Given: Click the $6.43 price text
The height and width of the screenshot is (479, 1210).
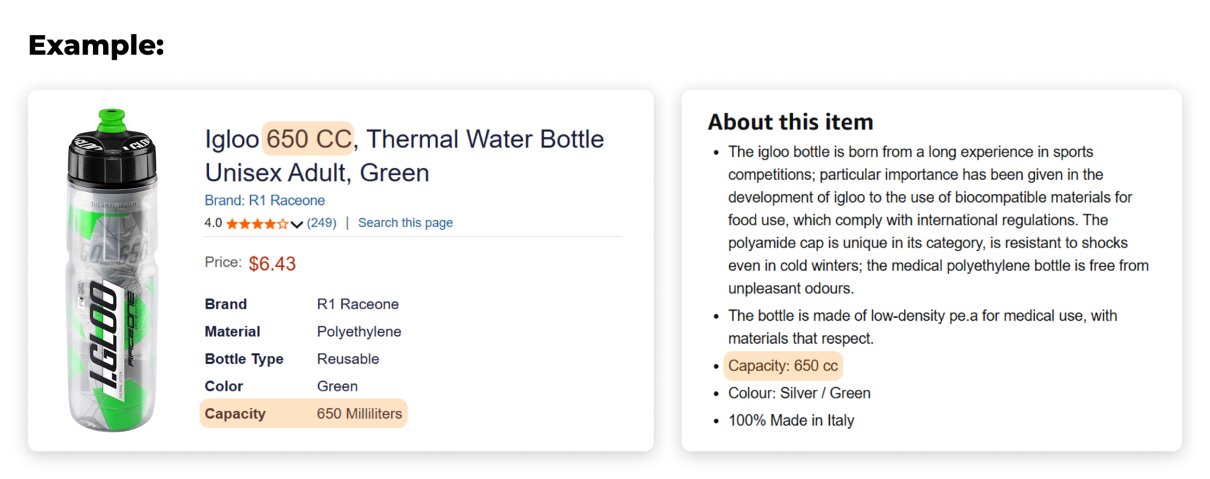Looking at the screenshot, I should (272, 263).
